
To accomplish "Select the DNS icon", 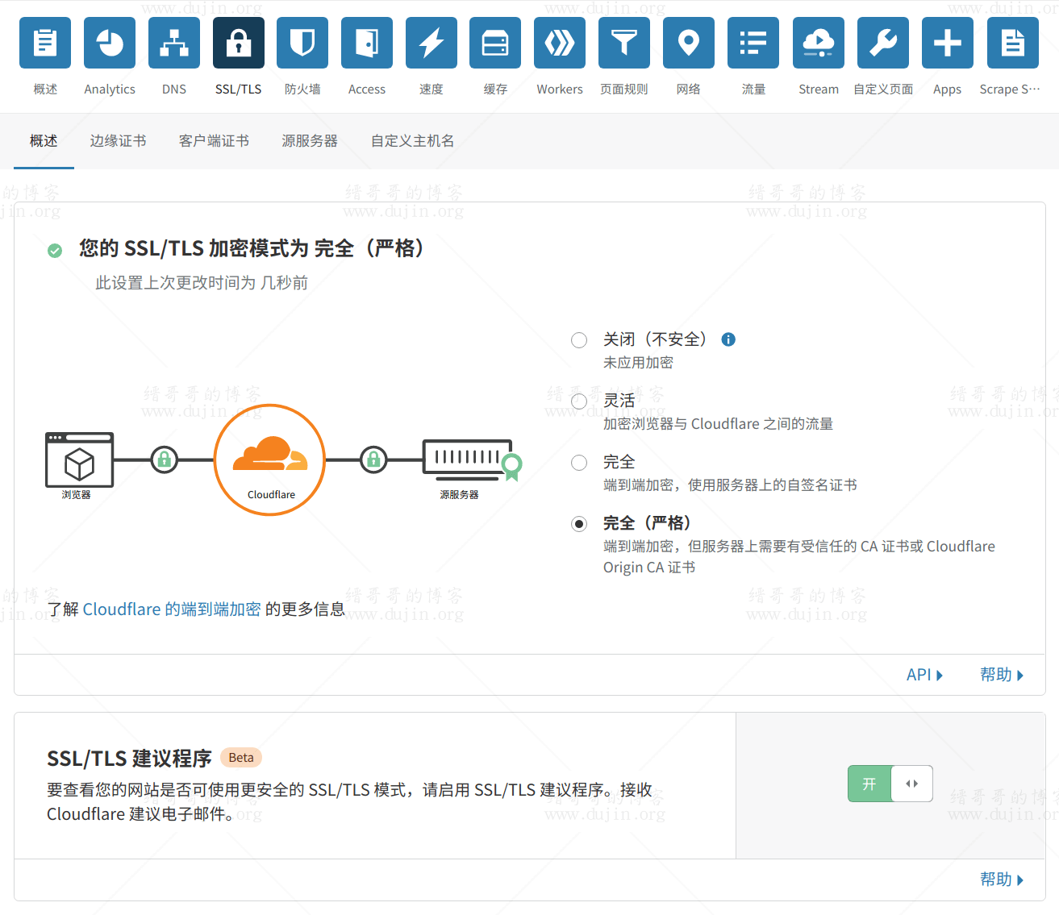I will point(173,42).
